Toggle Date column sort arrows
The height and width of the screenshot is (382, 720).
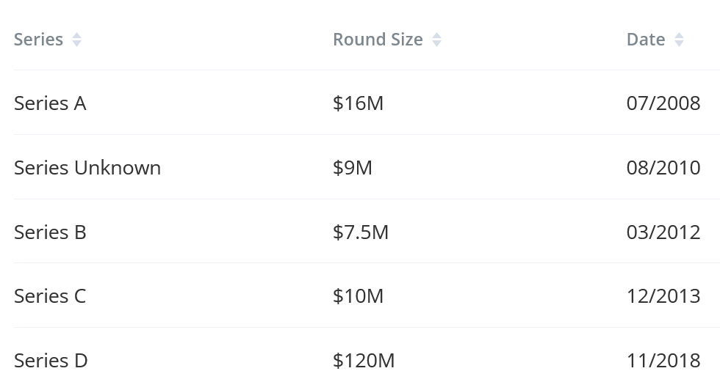tap(679, 40)
